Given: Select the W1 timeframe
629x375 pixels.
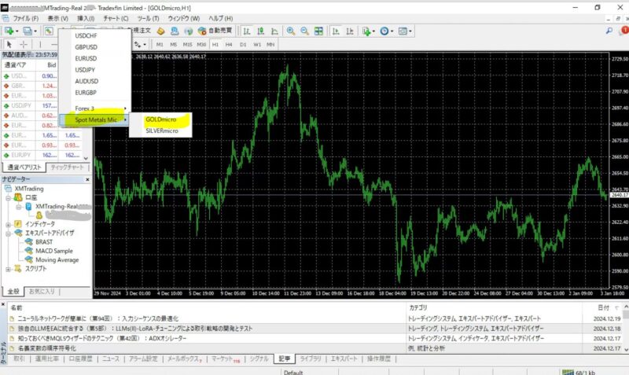Looking at the screenshot, I should (257, 45).
